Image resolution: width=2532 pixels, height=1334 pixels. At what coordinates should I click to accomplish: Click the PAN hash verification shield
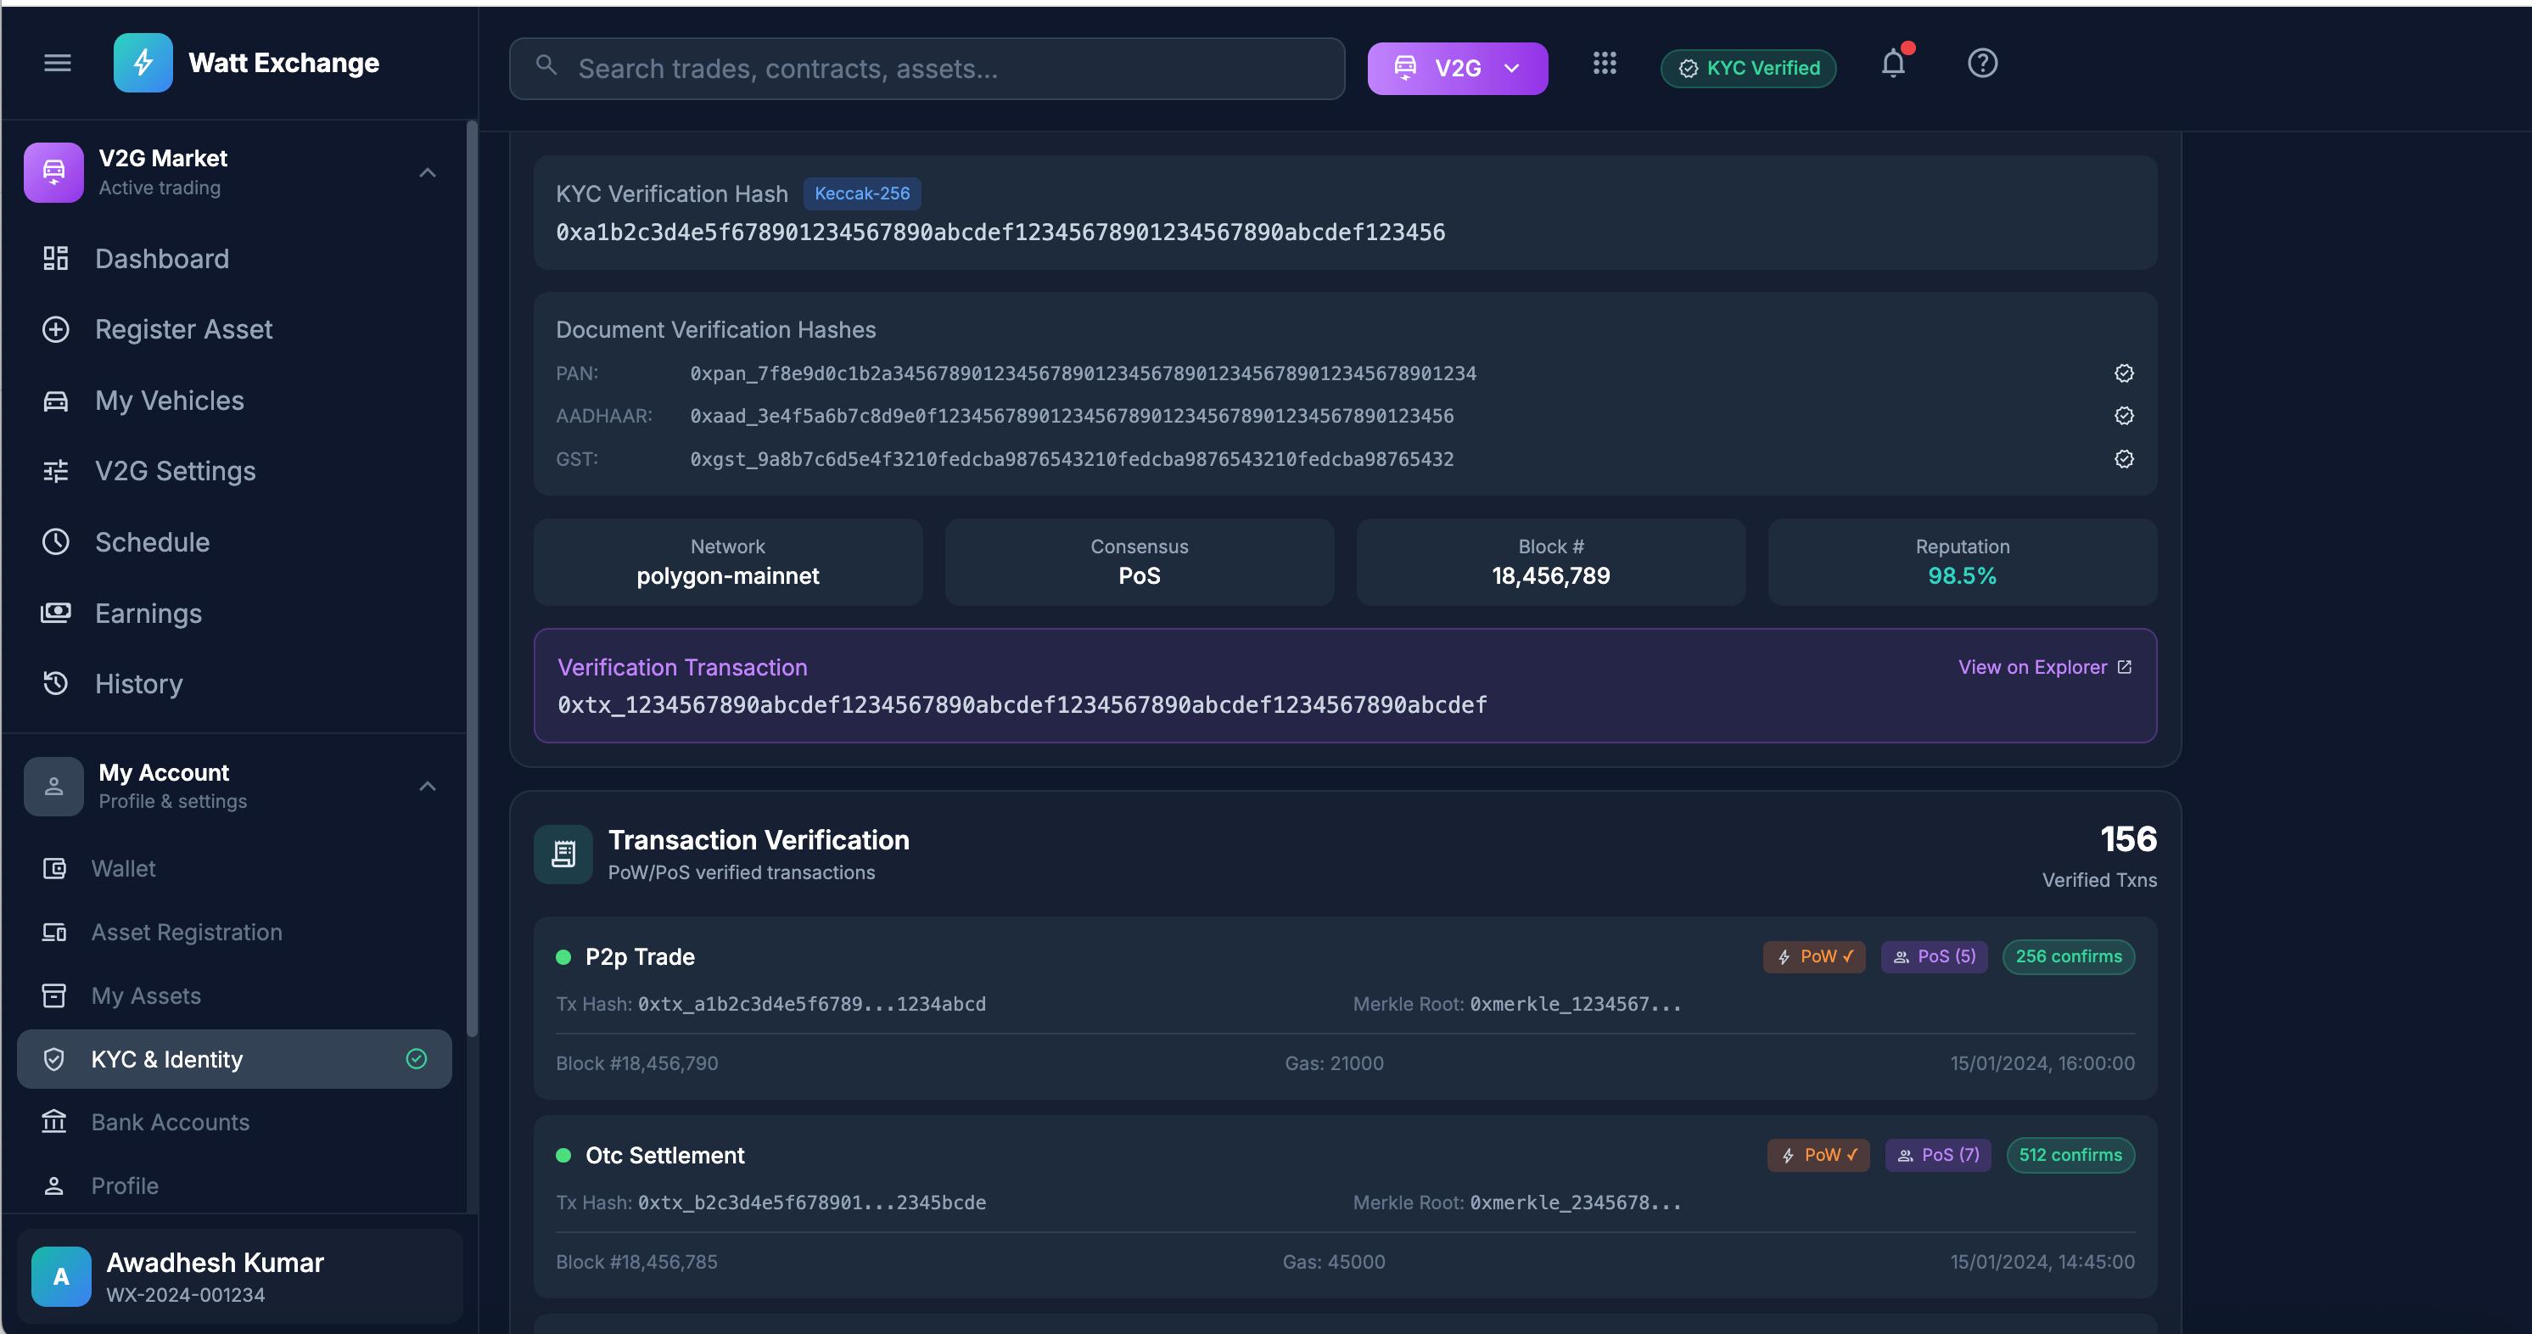2123,373
